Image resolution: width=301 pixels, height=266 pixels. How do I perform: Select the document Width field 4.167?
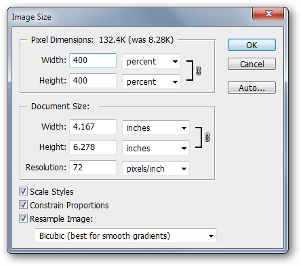pyautogui.click(x=93, y=127)
